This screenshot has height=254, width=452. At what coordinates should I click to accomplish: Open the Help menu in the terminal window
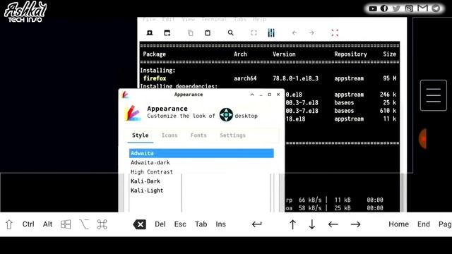(259, 19)
